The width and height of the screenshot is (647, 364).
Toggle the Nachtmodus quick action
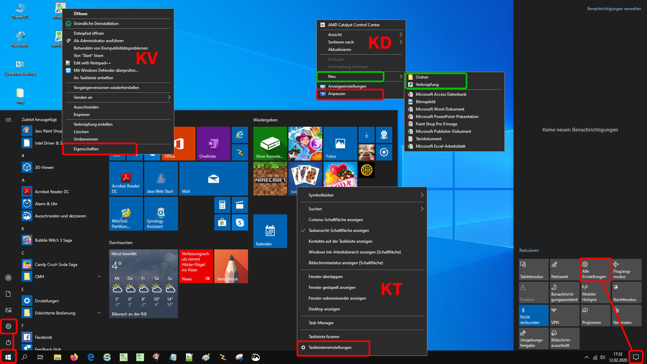(x=626, y=292)
